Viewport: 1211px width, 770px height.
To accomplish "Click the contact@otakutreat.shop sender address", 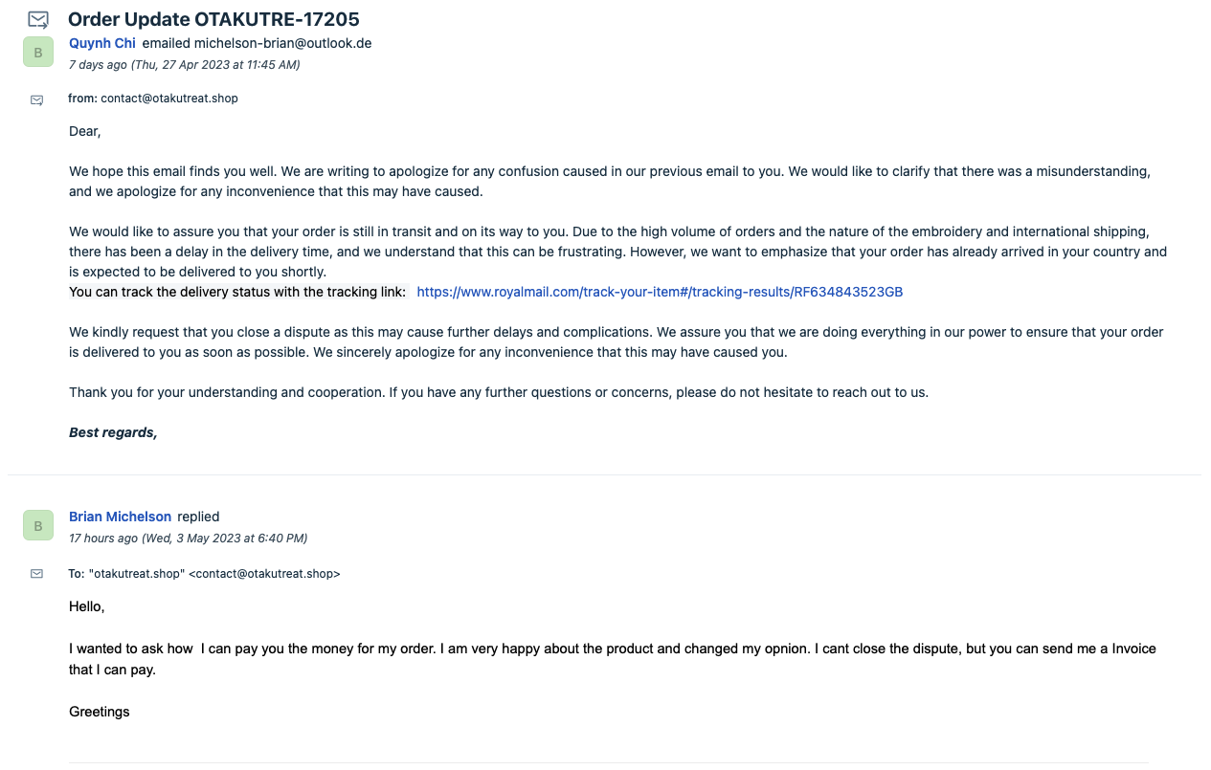I will coord(169,99).
